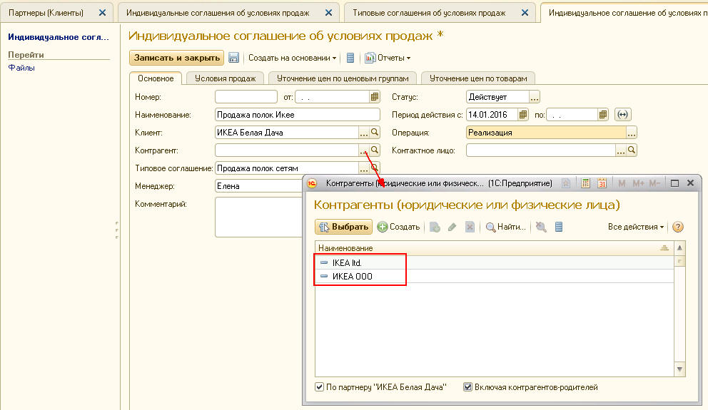The width and height of the screenshot is (708, 410).
Task: Click the list icon next to Создать на основании
Action: point(350,58)
